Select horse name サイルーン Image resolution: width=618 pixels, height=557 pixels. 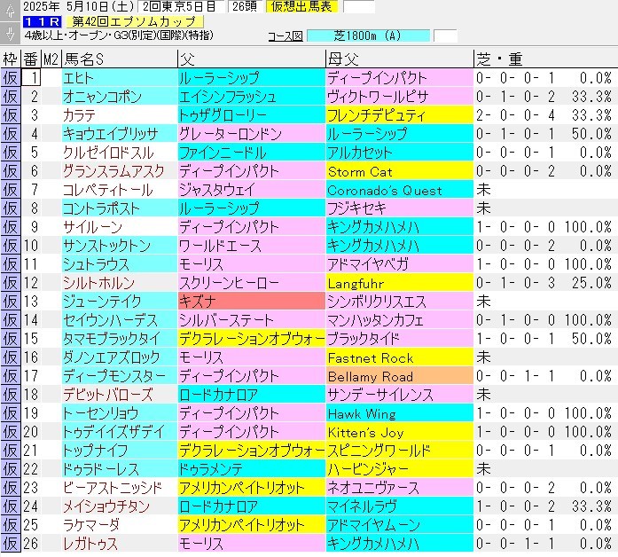[120, 227]
